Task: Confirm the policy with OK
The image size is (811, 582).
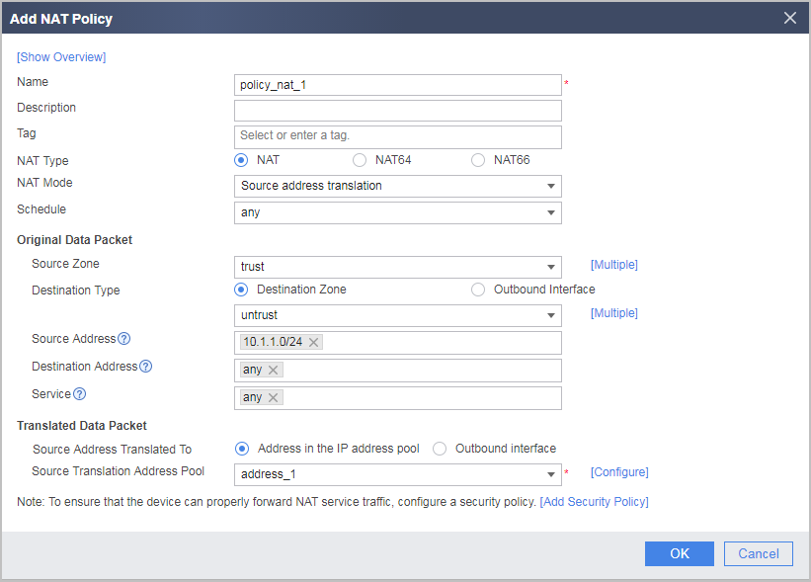Action: coord(679,553)
